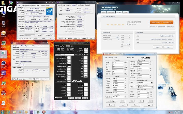
Task: Click the ASRock logo in Timing Configurator
Action: coord(77,81)
